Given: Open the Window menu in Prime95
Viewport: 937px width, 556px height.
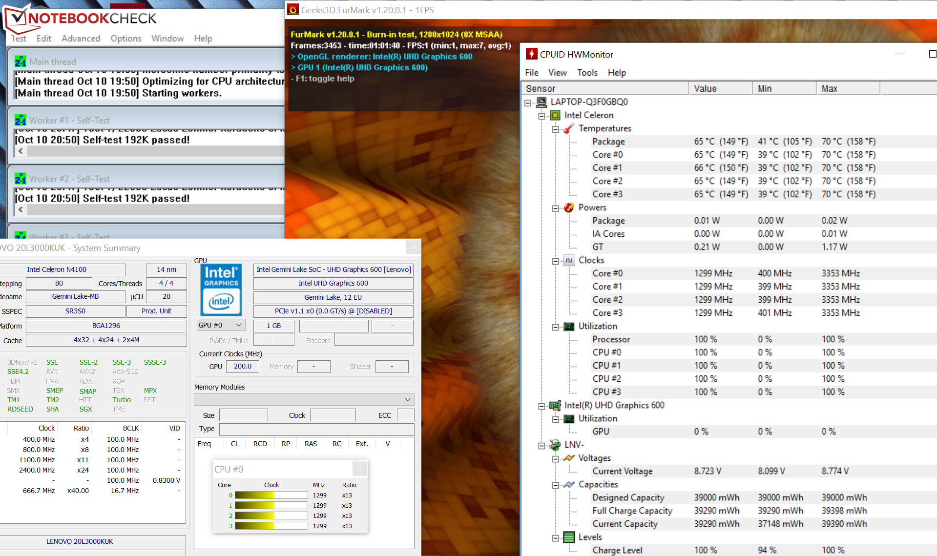Looking at the screenshot, I should coord(167,39).
